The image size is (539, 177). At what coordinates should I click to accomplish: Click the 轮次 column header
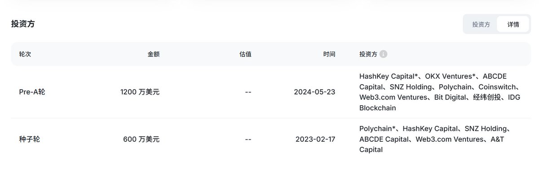(25, 54)
